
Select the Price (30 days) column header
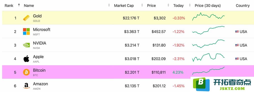coord(208,6)
